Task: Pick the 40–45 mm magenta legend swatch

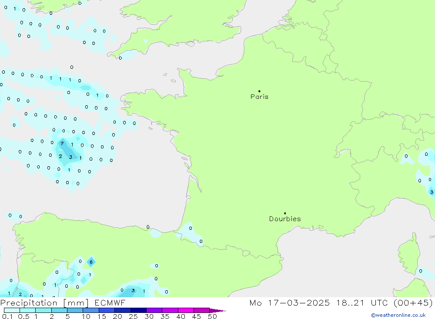Action: tap(186, 310)
